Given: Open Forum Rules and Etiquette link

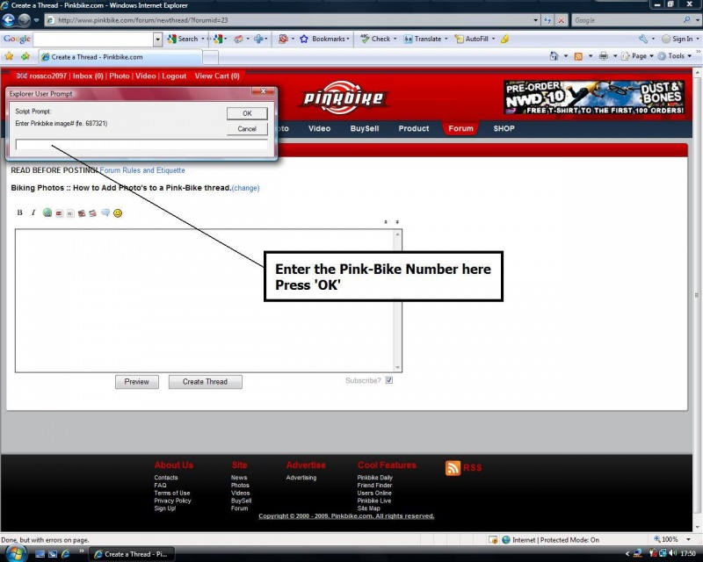Looking at the screenshot, I should [142, 170].
